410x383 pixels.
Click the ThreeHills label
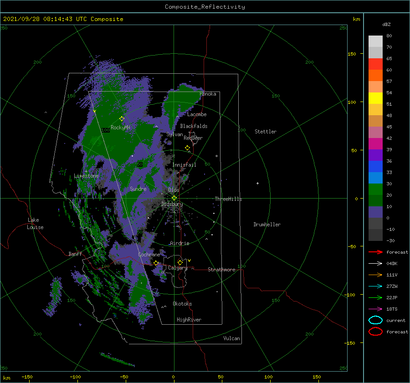[x=228, y=199]
